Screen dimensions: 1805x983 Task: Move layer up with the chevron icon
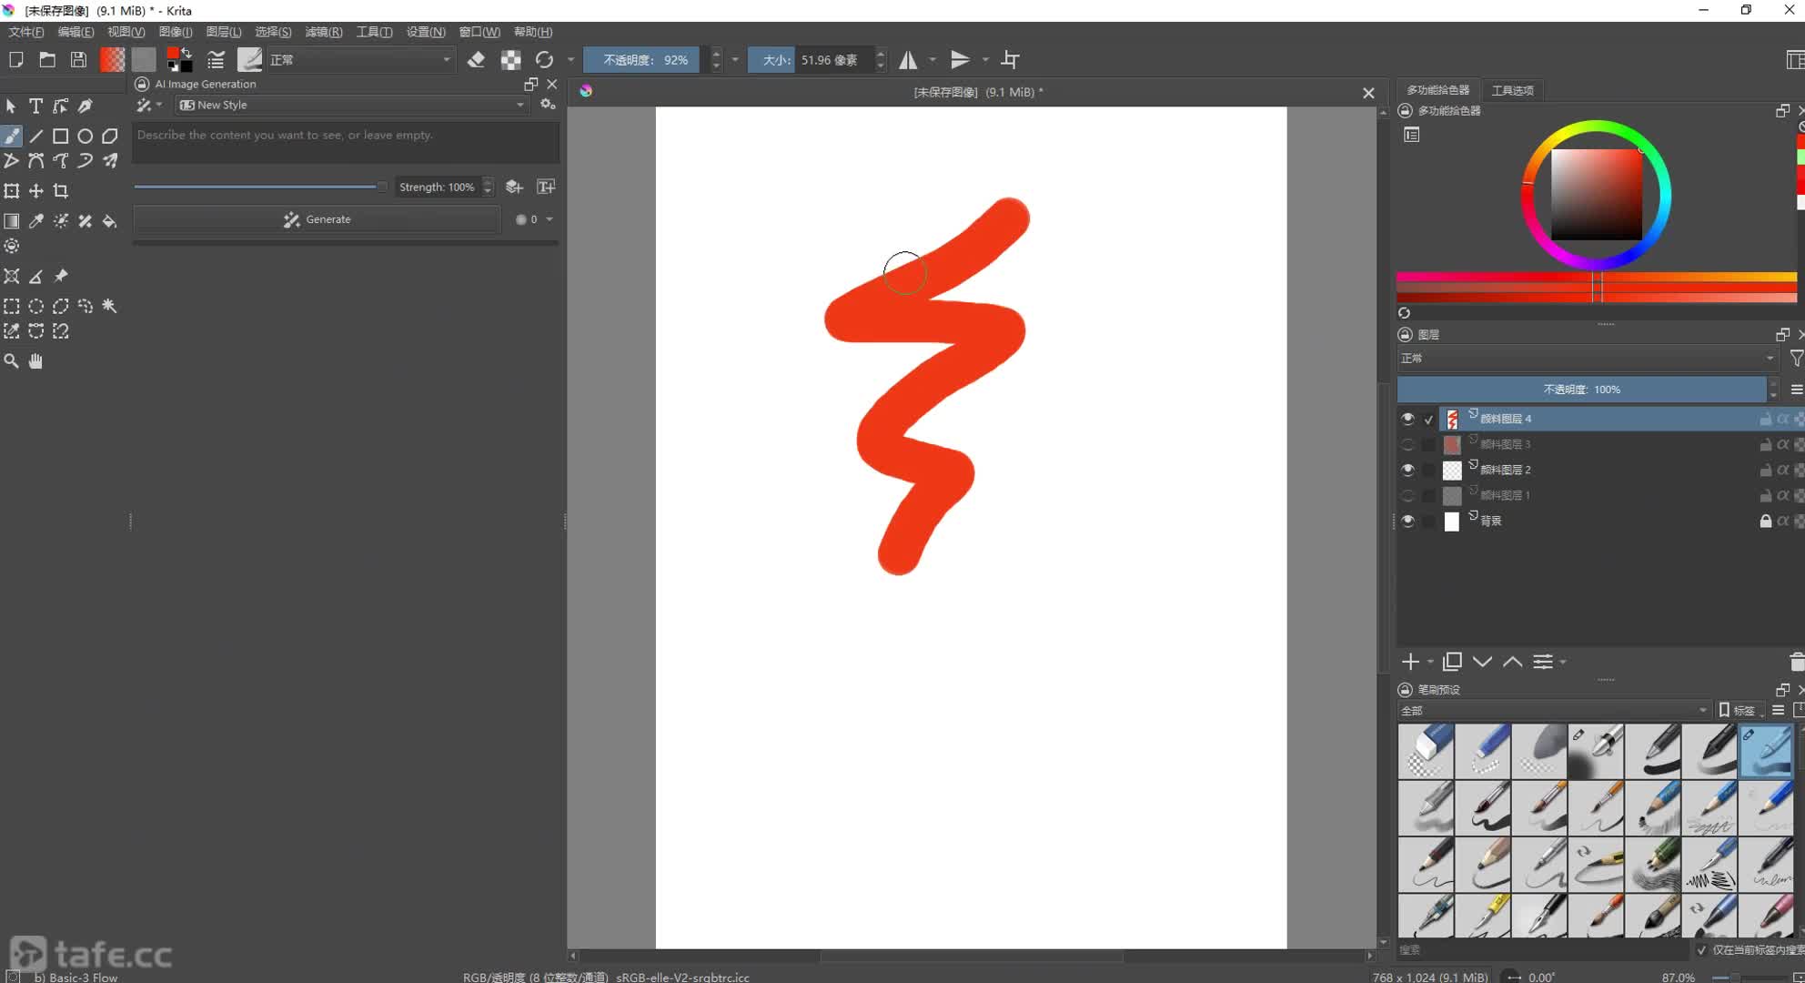pos(1512,662)
